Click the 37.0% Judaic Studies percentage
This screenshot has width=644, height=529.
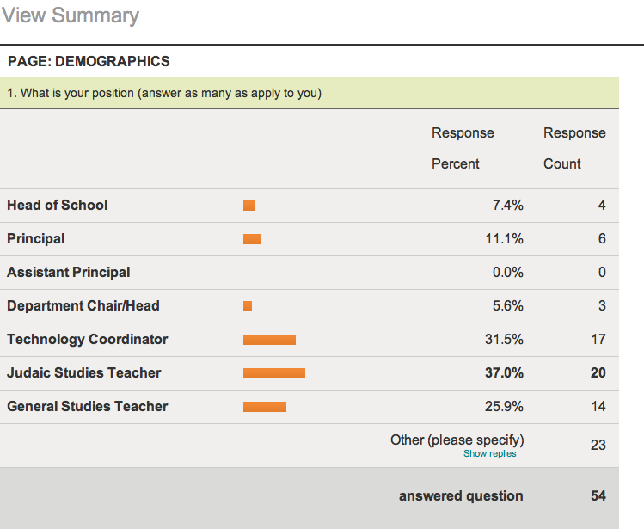click(504, 372)
